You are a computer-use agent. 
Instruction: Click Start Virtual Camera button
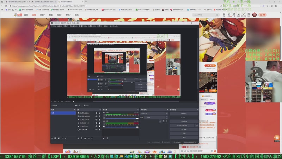pyautogui.click(x=182, y=125)
